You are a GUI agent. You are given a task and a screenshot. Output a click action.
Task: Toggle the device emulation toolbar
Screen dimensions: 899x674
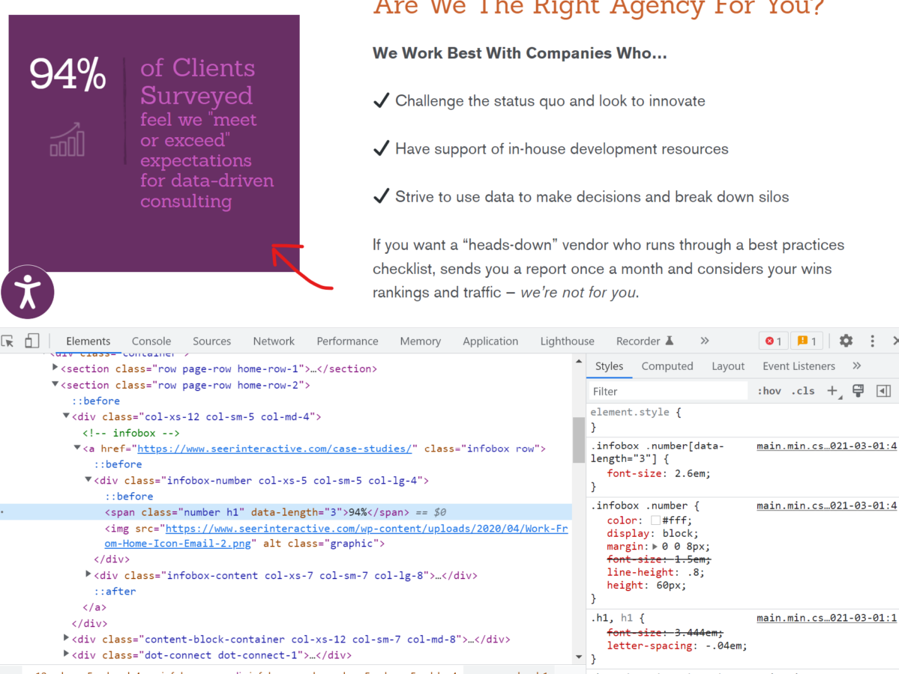(x=31, y=341)
